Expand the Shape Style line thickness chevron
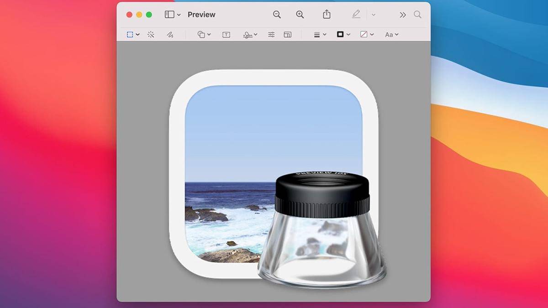The width and height of the screenshot is (548, 308). point(325,35)
